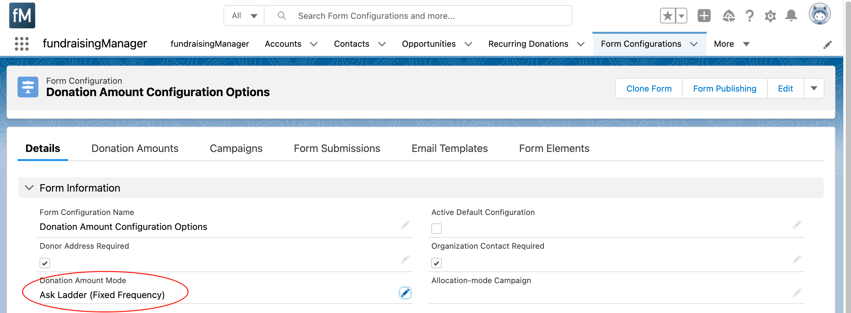Click the Favorites star icon

point(668,16)
